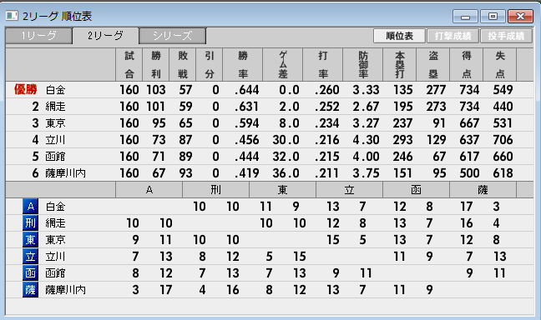Viewport: 541px width, 320px height.
Task: Click the blue 立 team icon for 立川
Action: pyautogui.click(x=30, y=257)
